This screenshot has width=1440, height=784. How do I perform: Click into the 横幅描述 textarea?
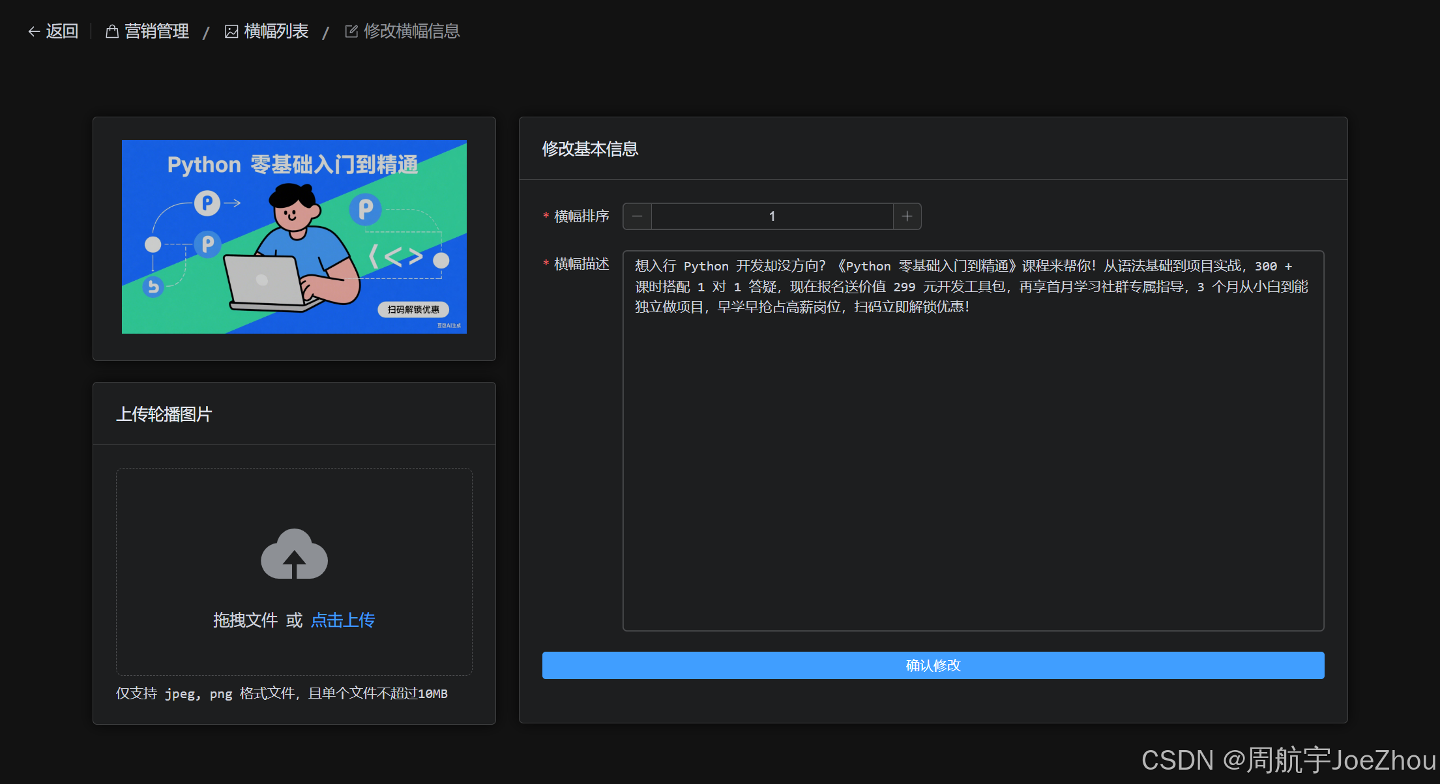pos(973,441)
